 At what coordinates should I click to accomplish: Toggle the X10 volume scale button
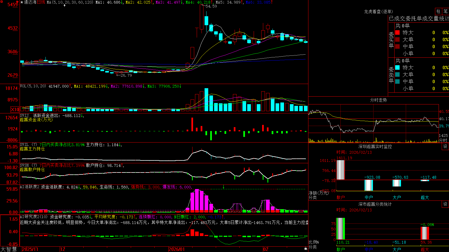point(15,109)
